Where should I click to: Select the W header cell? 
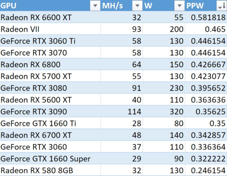point(164,6)
